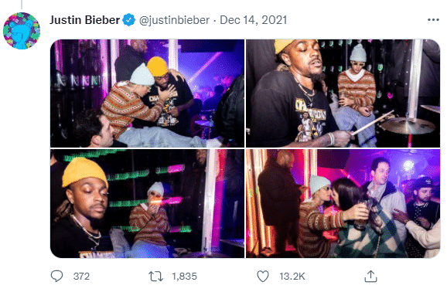Retweet using the retweet arrows icon
Screen dimensions: 447x292
click(x=155, y=277)
